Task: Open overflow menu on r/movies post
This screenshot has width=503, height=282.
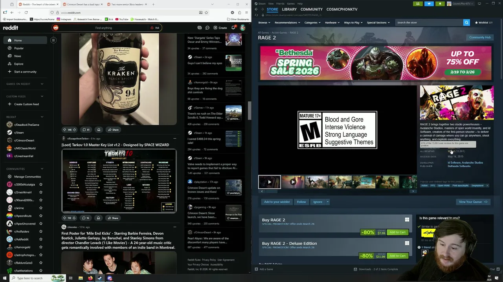Action: click(x=175, y=227)
